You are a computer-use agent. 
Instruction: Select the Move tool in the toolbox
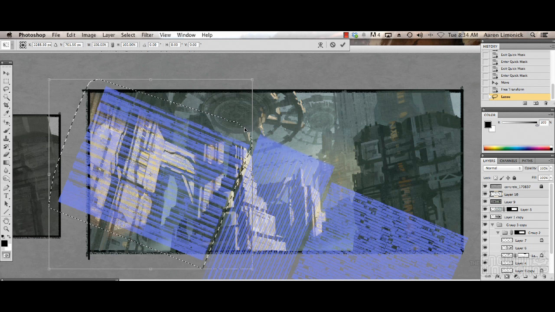(7, 74)
